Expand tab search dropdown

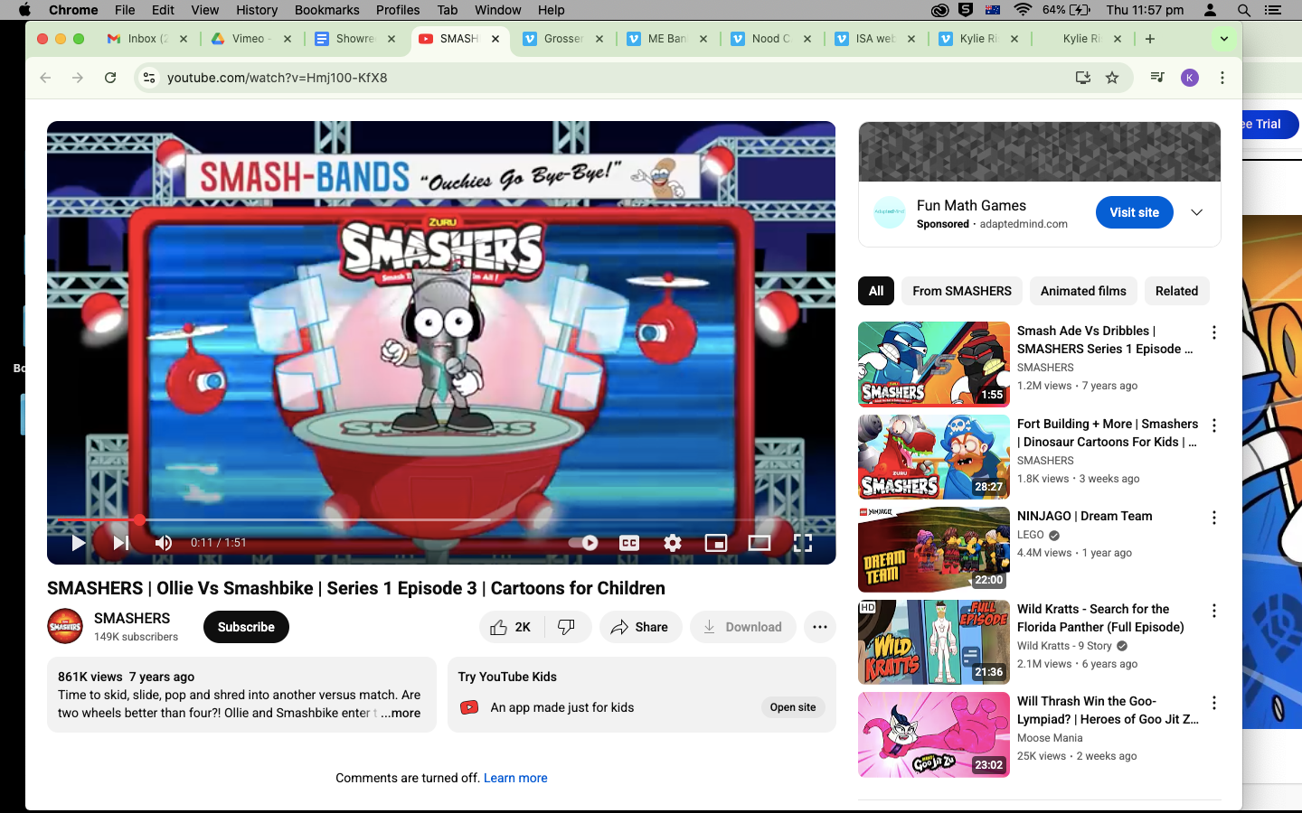(1223, 39)
